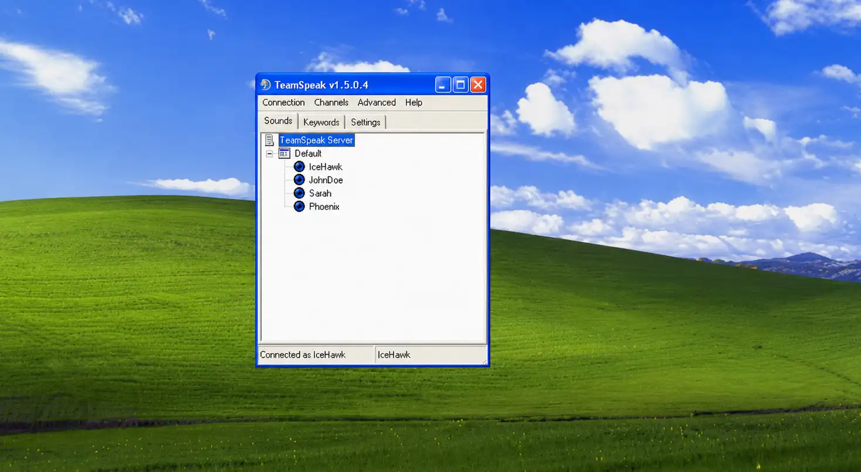Click the status bar resize grip

point(484,361)
